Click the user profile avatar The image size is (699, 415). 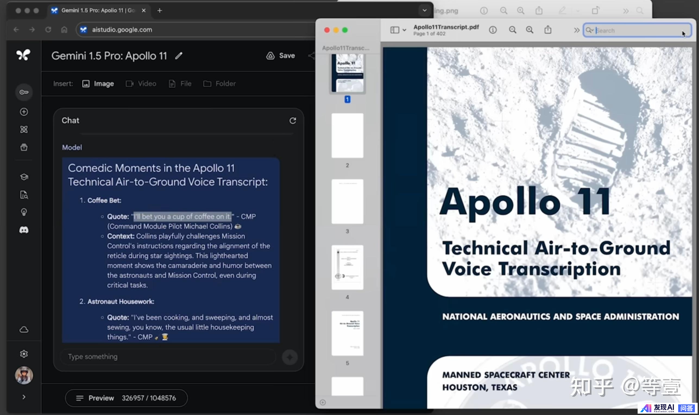coord(24,375)
